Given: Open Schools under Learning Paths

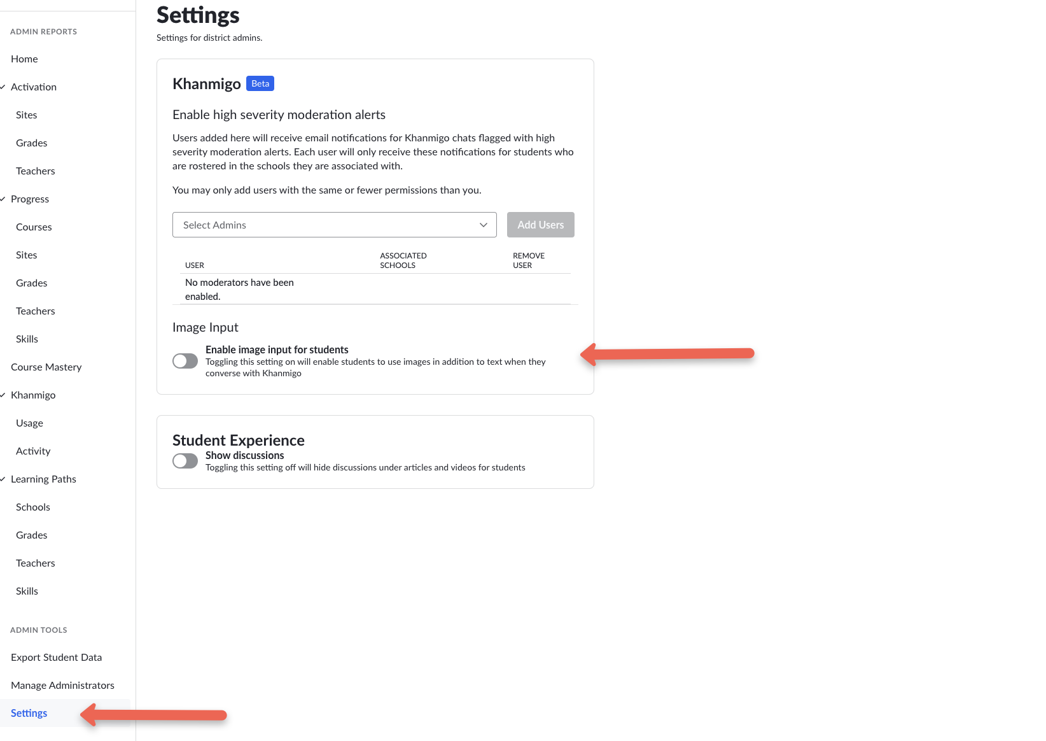Looking at the screenshot, I should pos(33,507).
